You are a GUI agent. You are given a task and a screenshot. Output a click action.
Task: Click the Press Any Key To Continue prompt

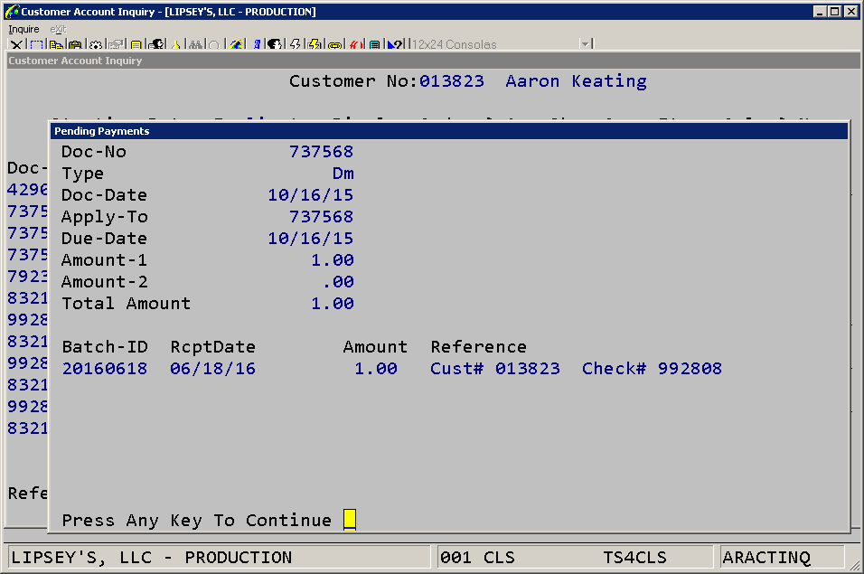coord(197,521)
